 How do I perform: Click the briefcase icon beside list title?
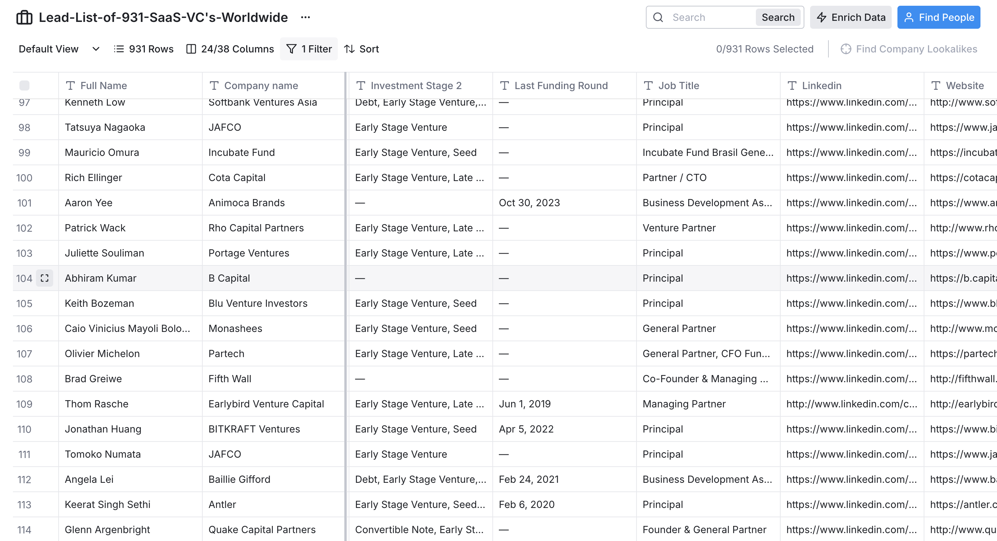pyautogui.click(x=24, y=17)
